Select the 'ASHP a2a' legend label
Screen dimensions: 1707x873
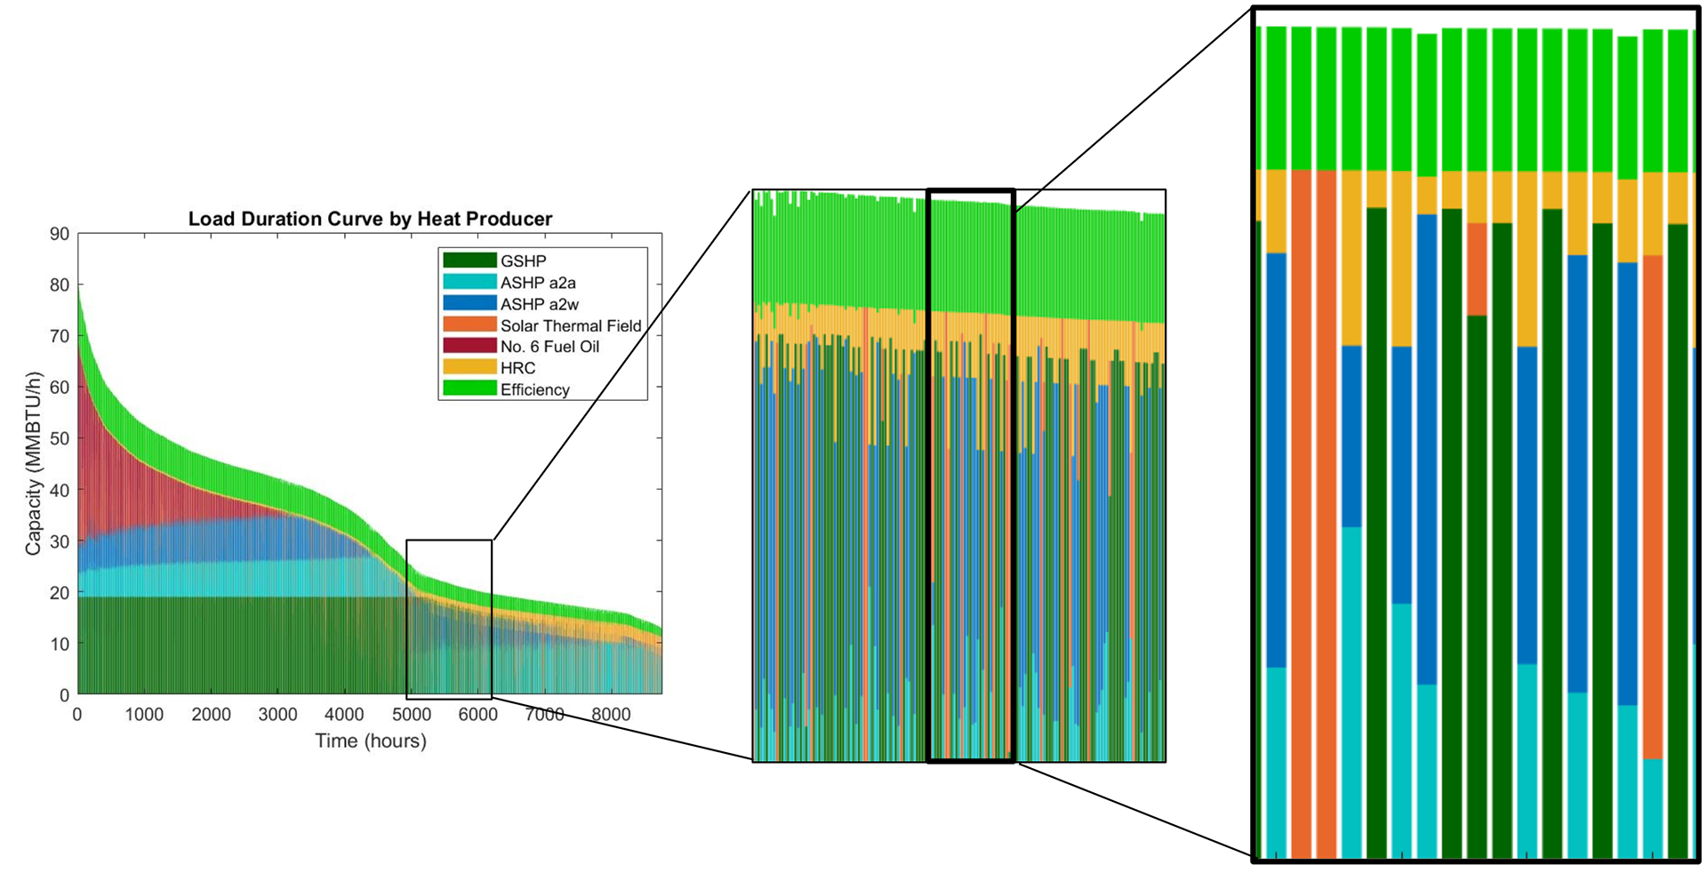click(538, 283)
